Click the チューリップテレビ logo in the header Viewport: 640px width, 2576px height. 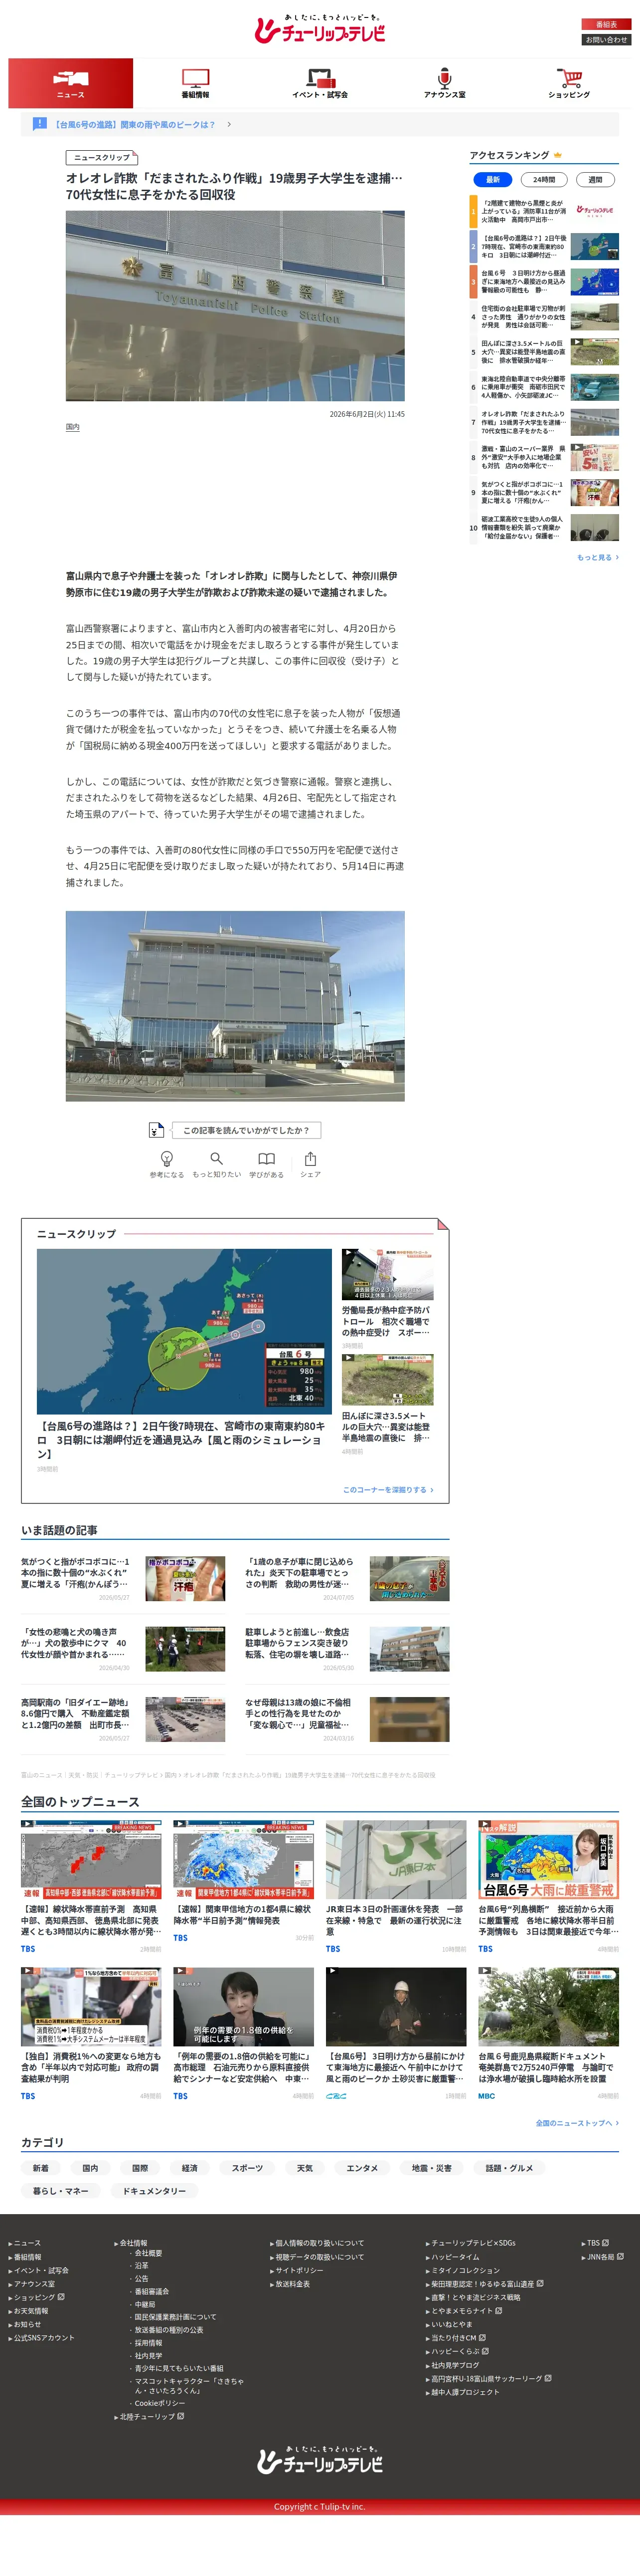click(320, 29)
